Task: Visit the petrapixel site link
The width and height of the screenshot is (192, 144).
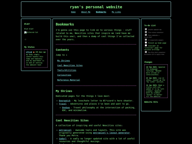Action: pos(65,130)
